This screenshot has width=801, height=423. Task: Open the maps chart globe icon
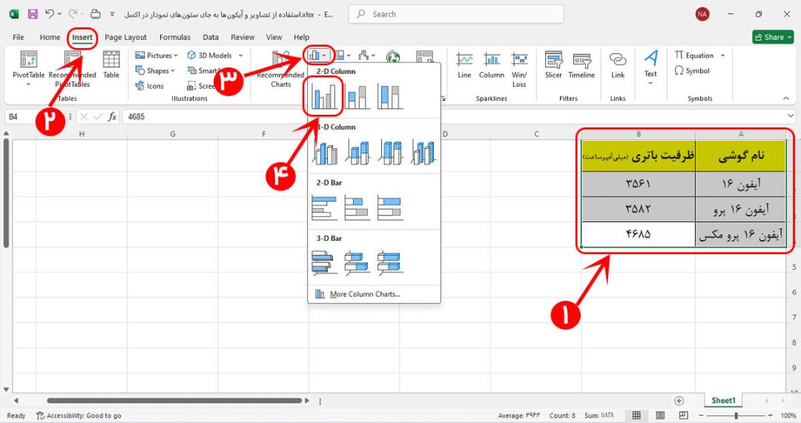click(393, 56)
